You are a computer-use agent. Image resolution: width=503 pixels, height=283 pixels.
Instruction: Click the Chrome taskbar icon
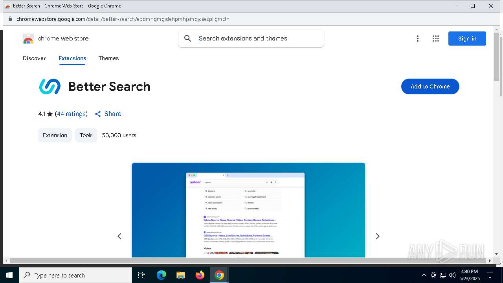pos(219,275)
